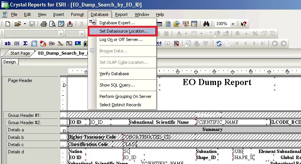This screenshot has width=301, height=164.
Task: Expand the Borders dropdown arrow
Action: tap(201, 34)
